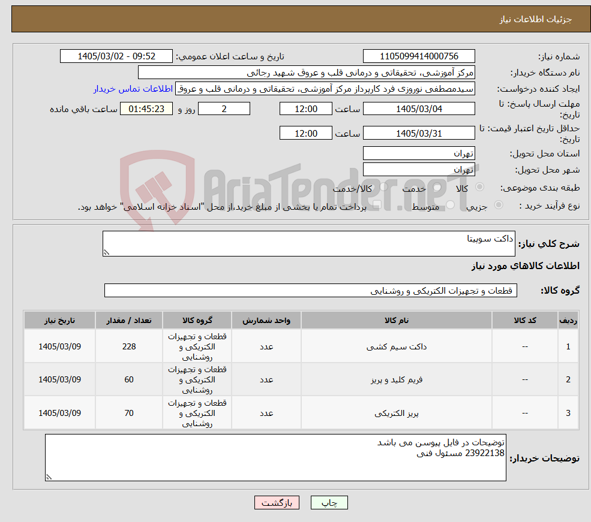Select the کالا/خدمت radio button
591x522 pixels.
tap(383, 186)
